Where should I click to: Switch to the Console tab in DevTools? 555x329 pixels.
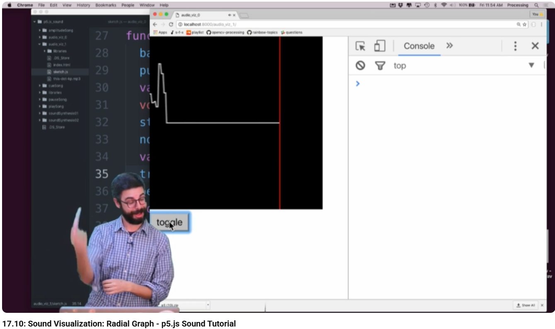[x=419, y=46]
